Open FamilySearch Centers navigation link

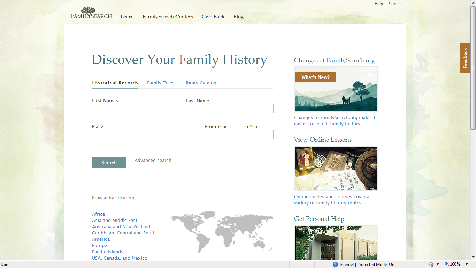point(168,17)
